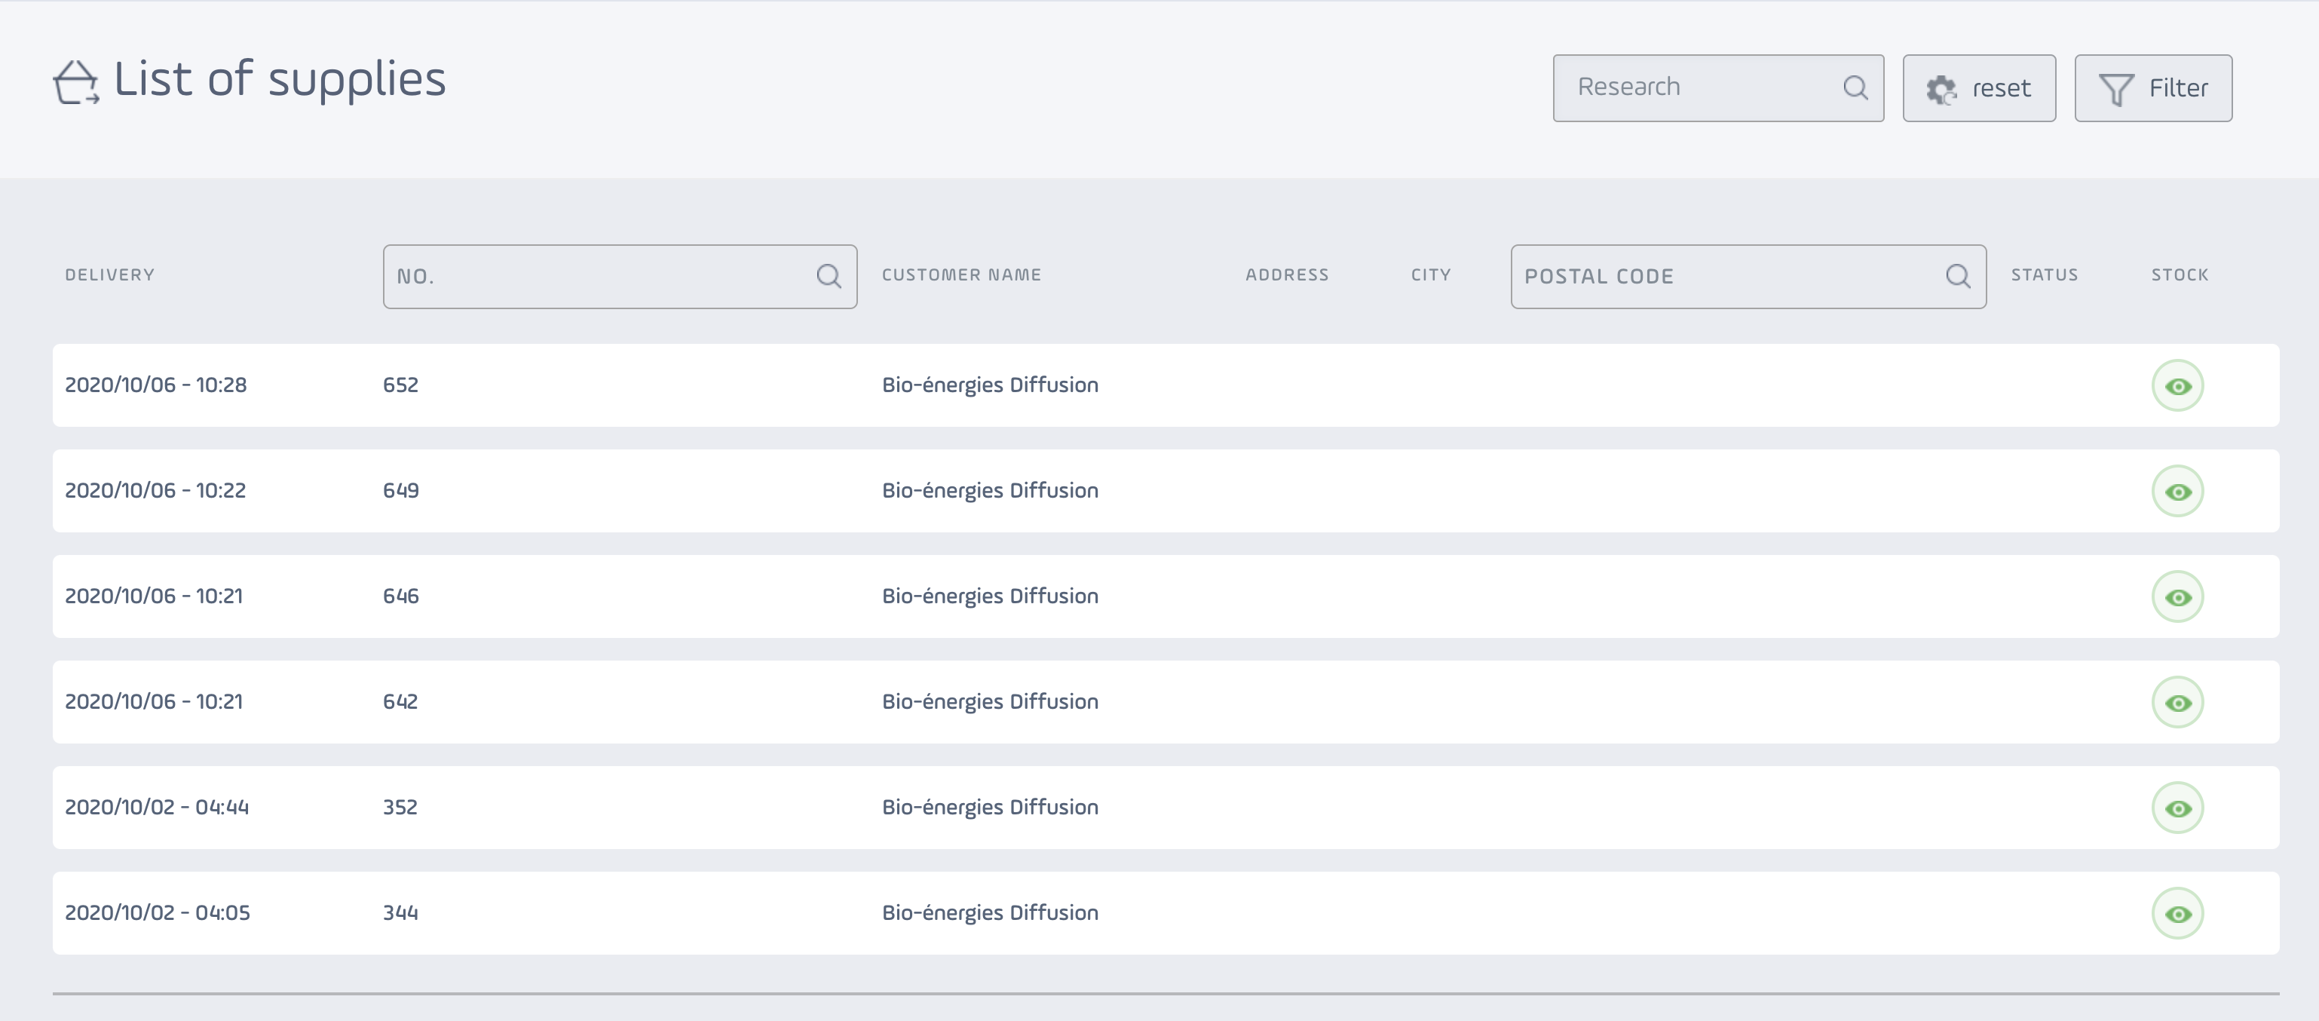Click the magnifier icon in Research field
This screenshot has height=1021, width=2319.
1855,87
